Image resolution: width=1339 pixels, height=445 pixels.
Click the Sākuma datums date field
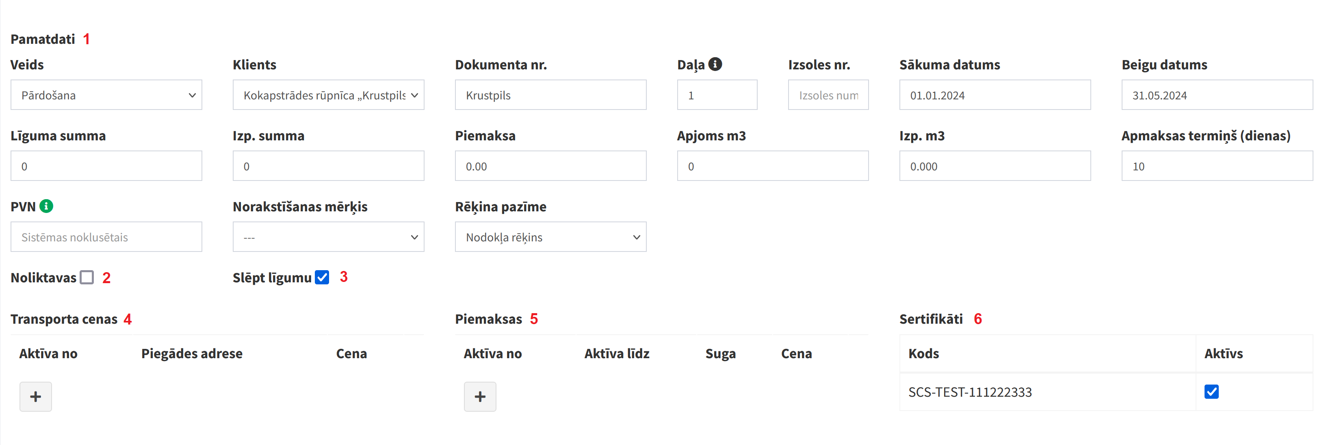[x=994, y=95]
